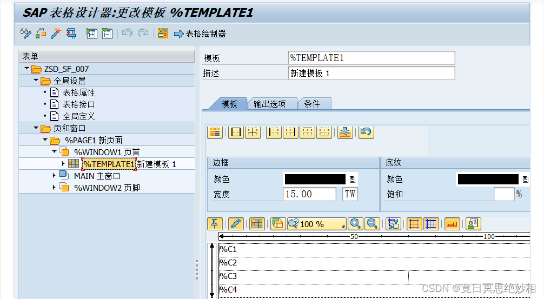Apply outer frame border
The width and height of the screenshot is (544, 299).
236,132
